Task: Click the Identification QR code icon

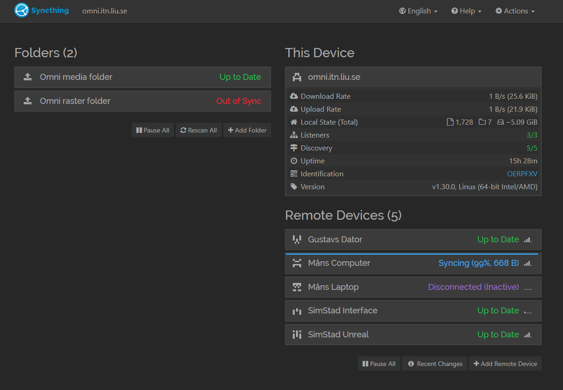Action: click(294, 174)
